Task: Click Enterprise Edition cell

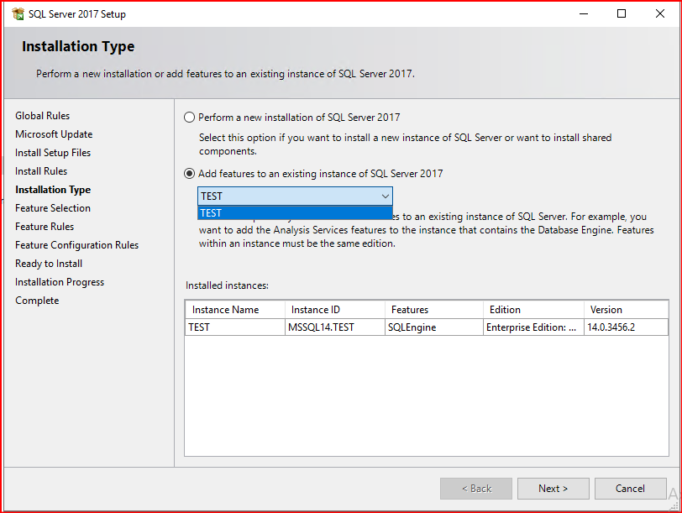Action: click(533, 327)
